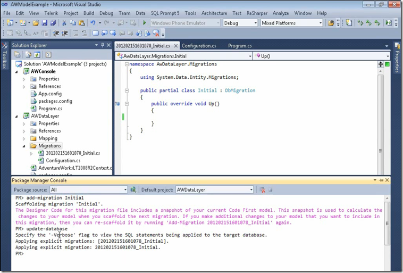Close the Solution Explorer panel
403x273 pixels.
coord(108,45)
